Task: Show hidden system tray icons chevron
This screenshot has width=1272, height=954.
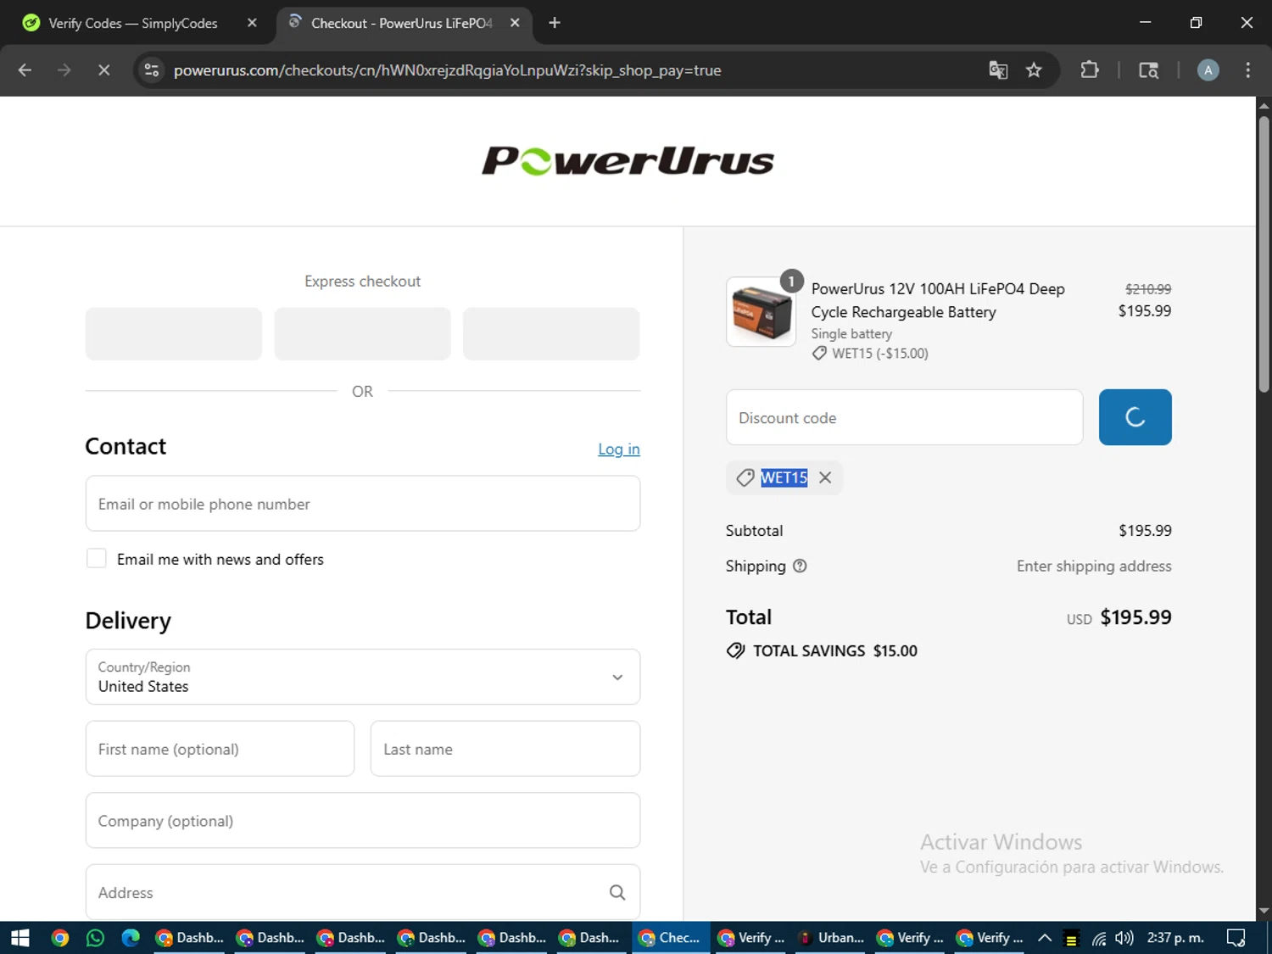Action: coord(1045,938)
